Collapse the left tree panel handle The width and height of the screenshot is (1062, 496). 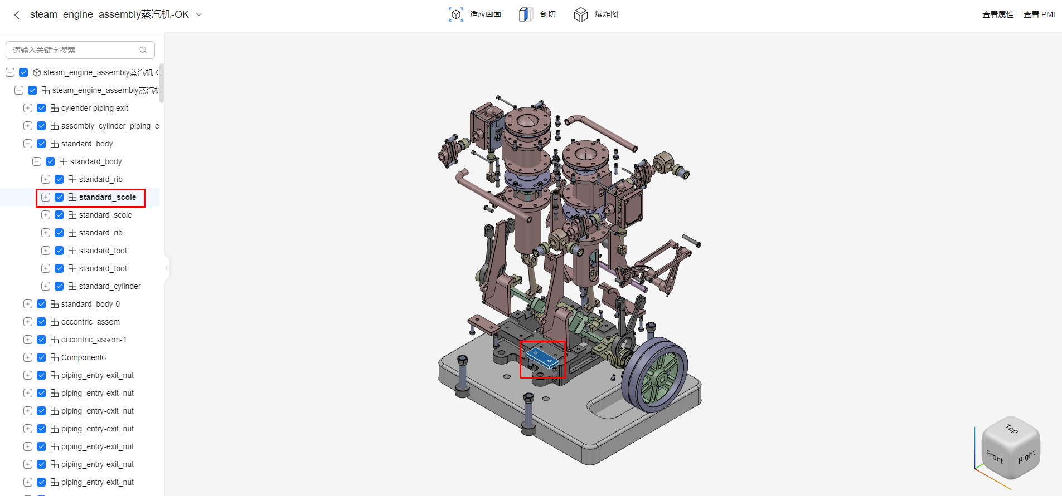pos(167,268)
